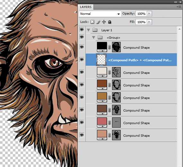
Task: Click the lock image pixels brush icon
Action: [98, 22]
